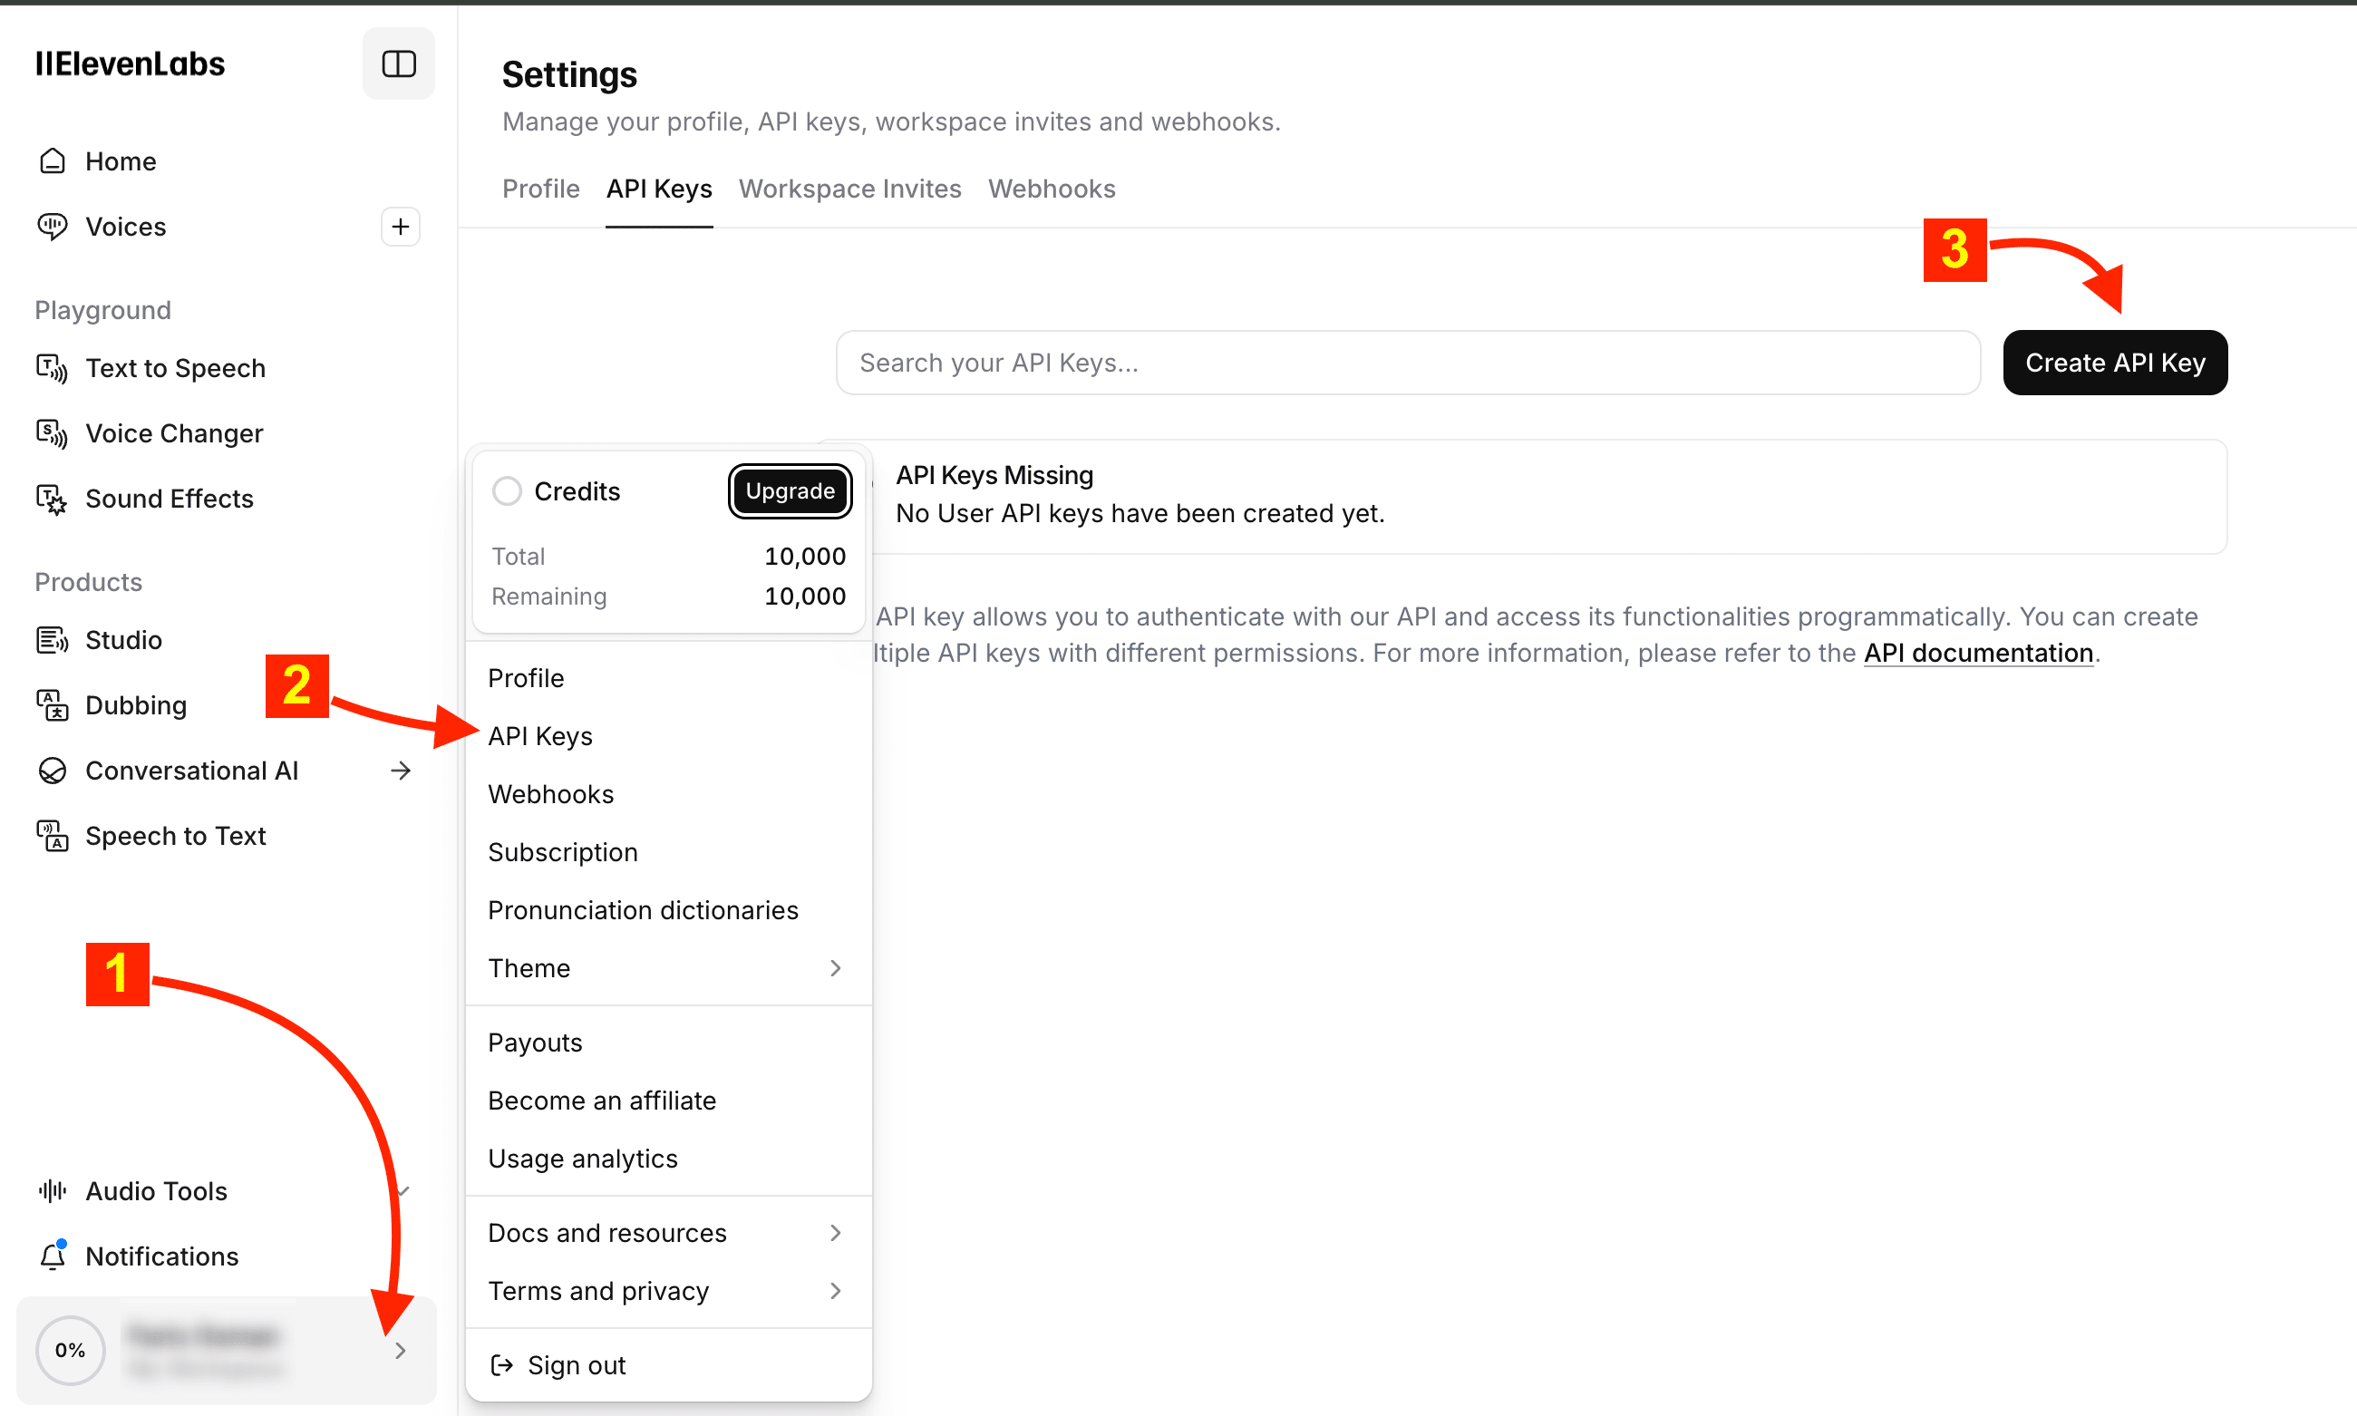Open the Studio product icon
The width and height of the screenshot is (2357, 1416).
(x=52, y=640)
